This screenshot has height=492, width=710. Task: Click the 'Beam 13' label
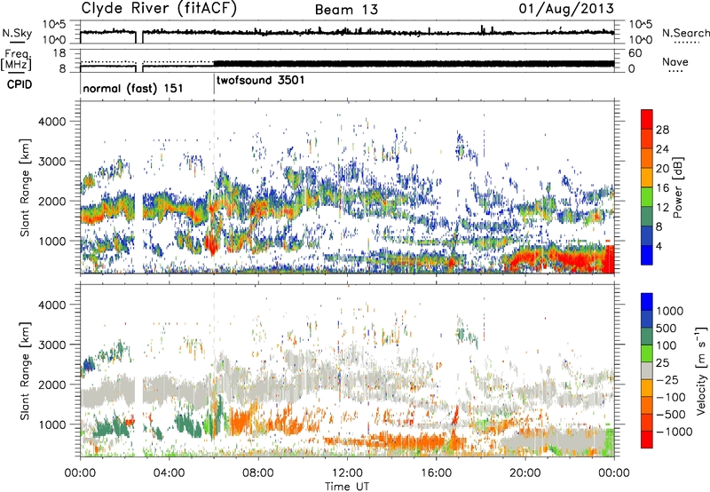click(x=347, y=10)
